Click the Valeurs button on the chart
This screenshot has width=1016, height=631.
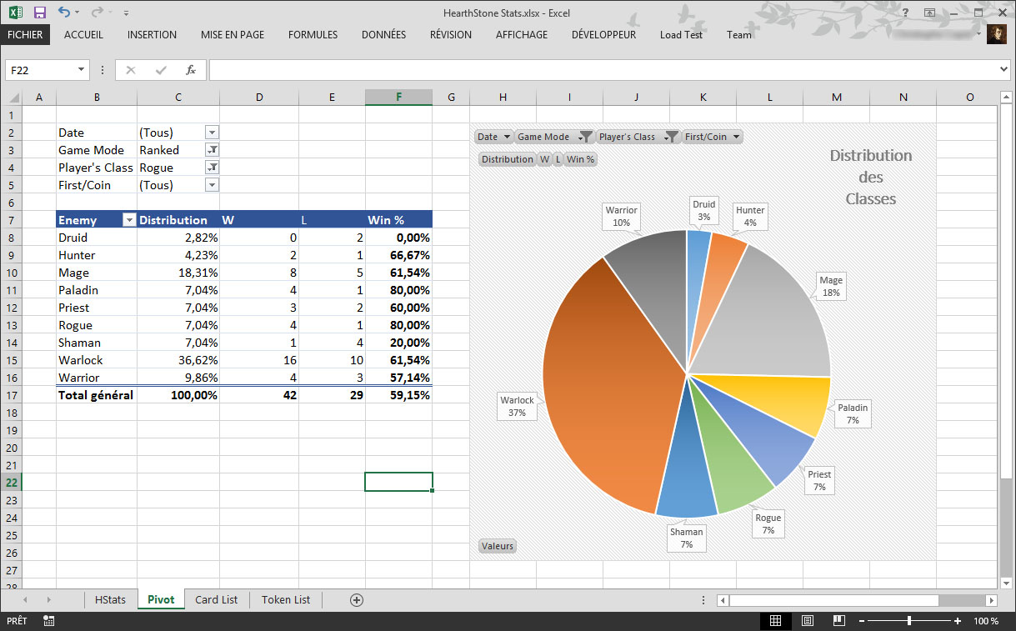(498, 546)
